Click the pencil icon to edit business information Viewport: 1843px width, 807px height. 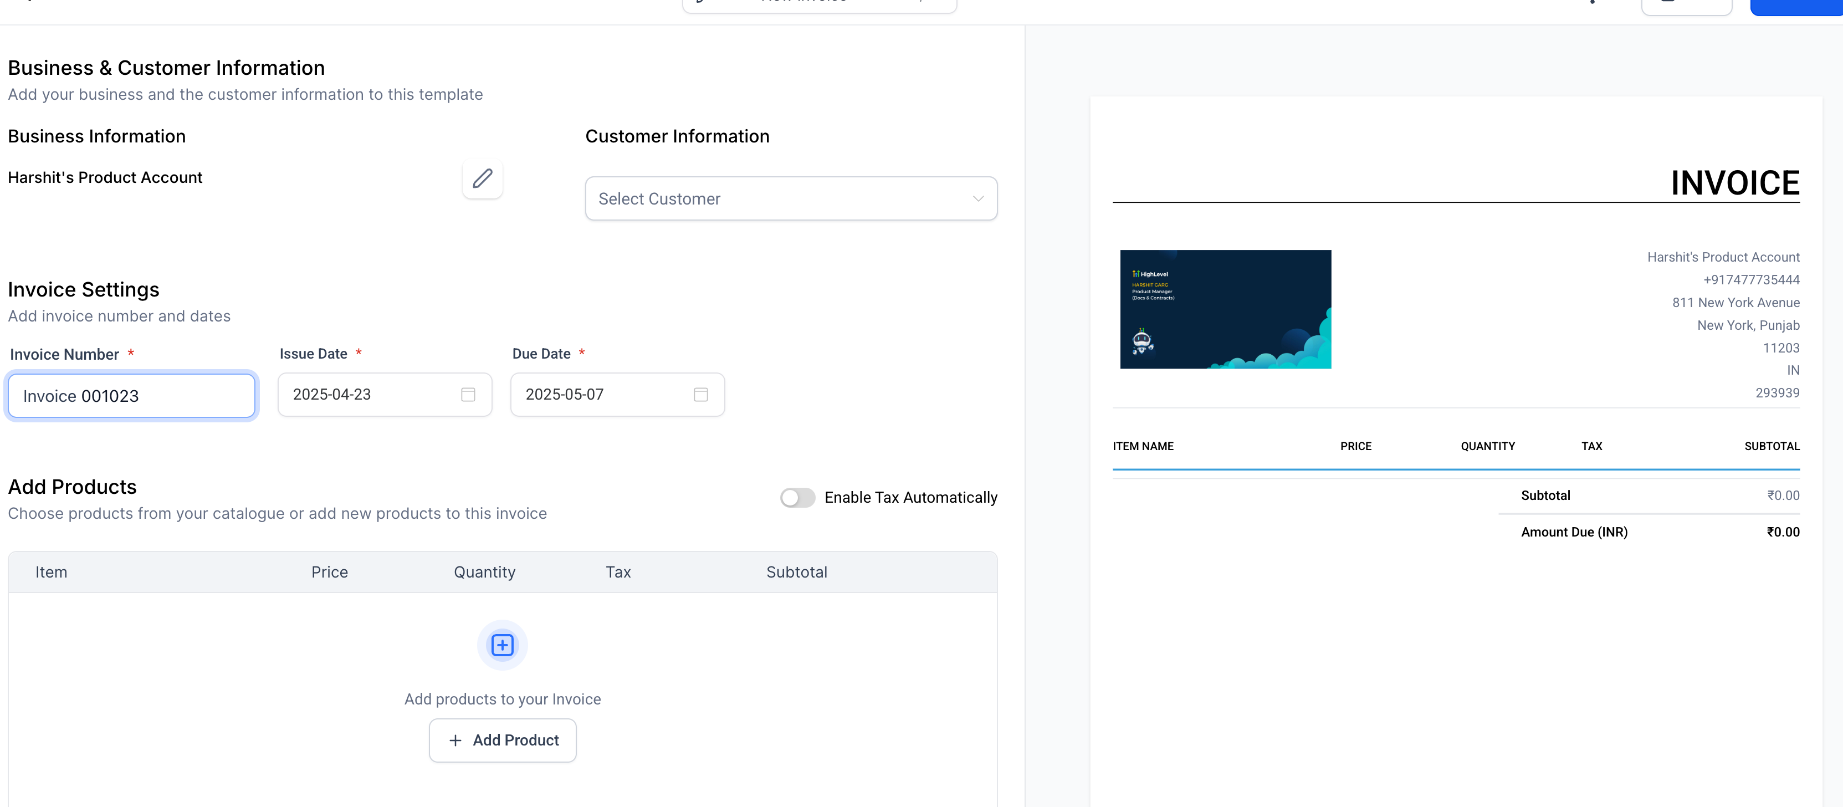click(482, 178)
